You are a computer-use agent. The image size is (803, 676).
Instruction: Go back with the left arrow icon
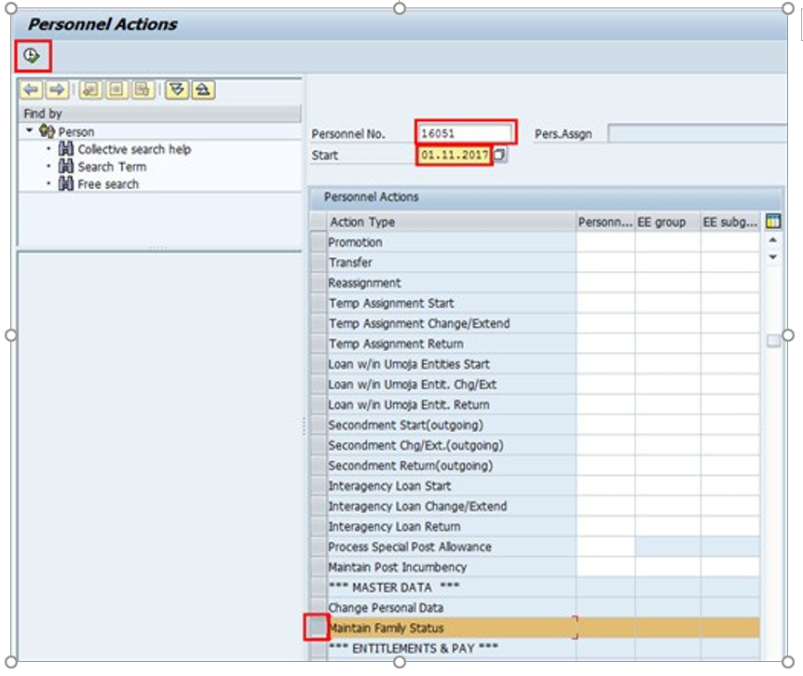click(31, 90)
